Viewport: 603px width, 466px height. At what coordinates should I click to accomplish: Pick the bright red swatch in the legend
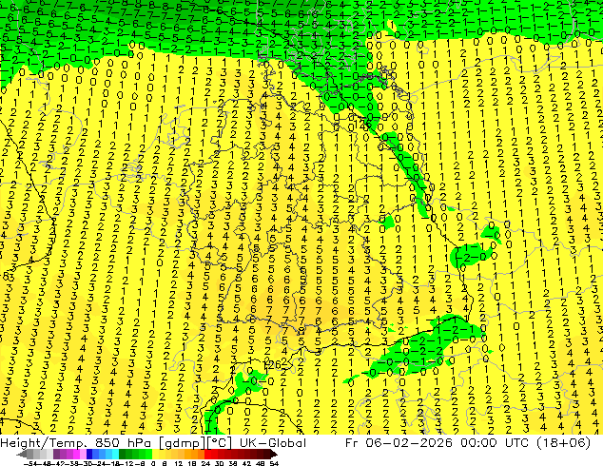pyautogui.click(x=207, y=455)
